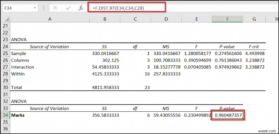Select column G header
Screen dimensions: 279x134
point(254,19)
